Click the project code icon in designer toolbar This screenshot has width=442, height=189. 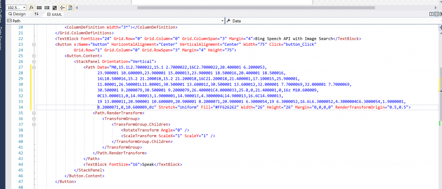click(x=70, y=7)
